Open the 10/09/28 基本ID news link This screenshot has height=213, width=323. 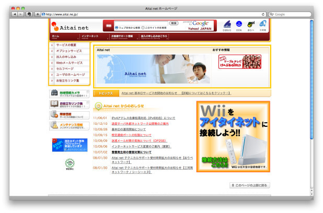pos(129,129)
